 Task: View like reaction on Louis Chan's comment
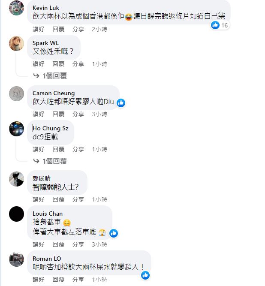coord(114,233)
